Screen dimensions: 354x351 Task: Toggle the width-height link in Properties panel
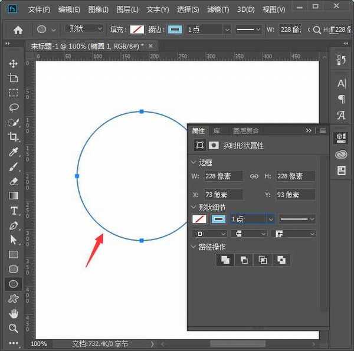pyautogui.click(x=254, y=176)
